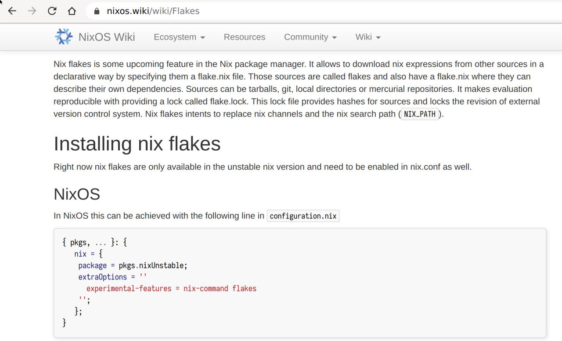Click the browser forward arrow
Viewport: 562px width, 341px height.
click(32, 11)
